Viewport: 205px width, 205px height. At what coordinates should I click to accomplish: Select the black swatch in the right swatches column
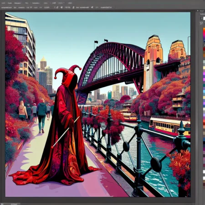click(204, 143)
